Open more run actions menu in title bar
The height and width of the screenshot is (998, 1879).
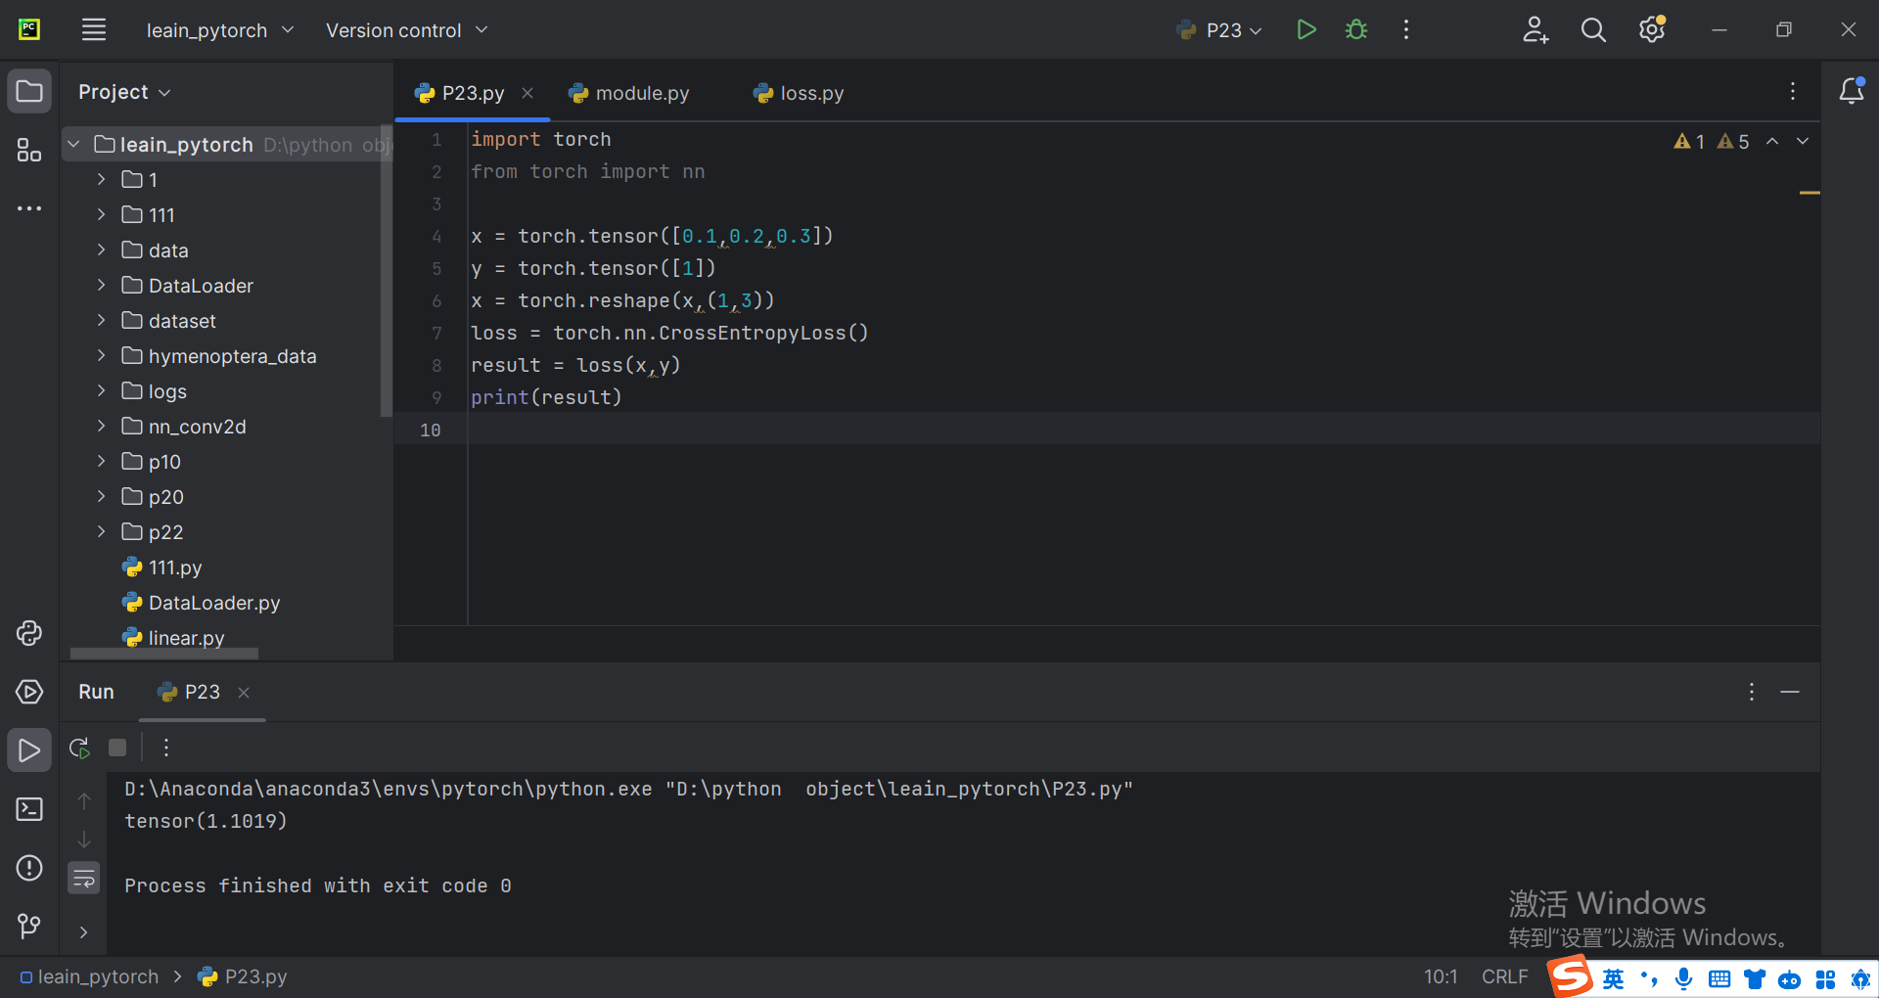(1406, 30)
